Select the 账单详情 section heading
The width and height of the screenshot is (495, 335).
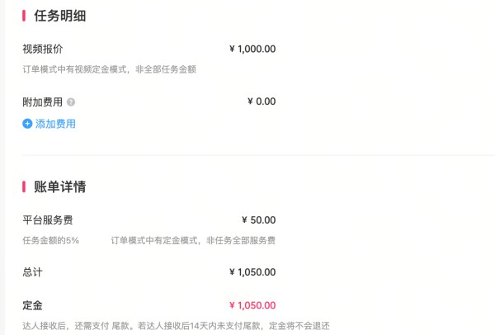pyautogui.click(x=59, y=186)
